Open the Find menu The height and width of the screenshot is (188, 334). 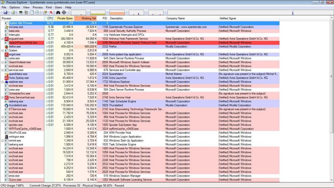49,7
